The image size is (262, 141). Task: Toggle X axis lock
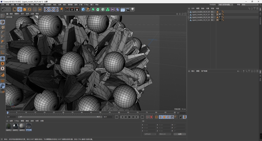46,9
